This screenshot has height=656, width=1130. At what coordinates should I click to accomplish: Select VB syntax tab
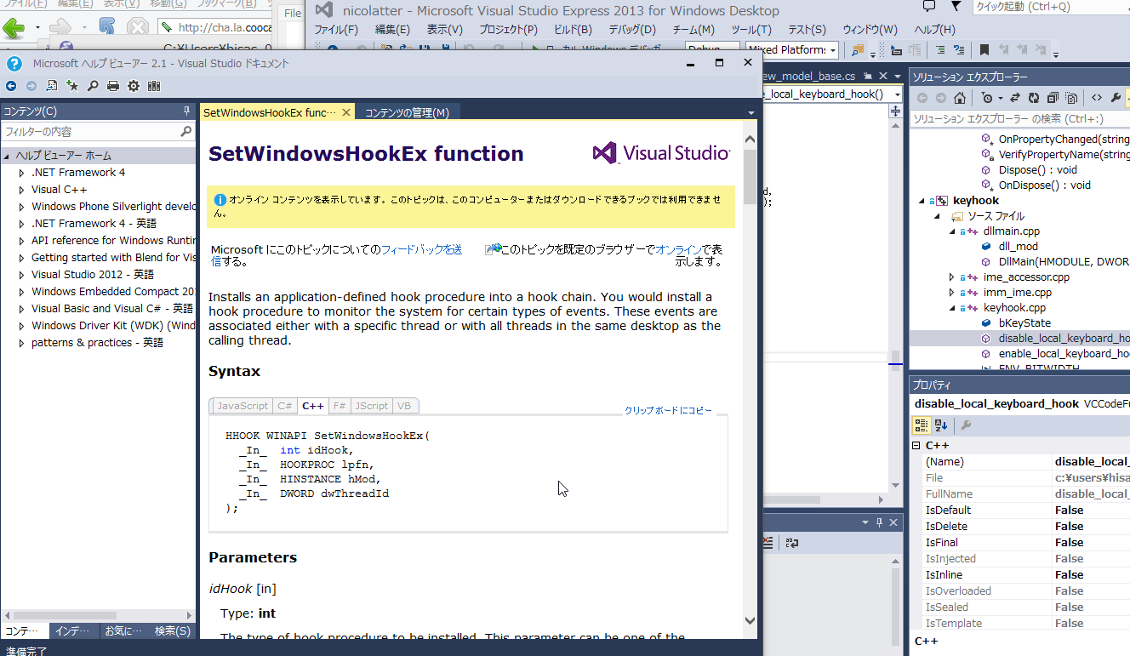[404, 406]
